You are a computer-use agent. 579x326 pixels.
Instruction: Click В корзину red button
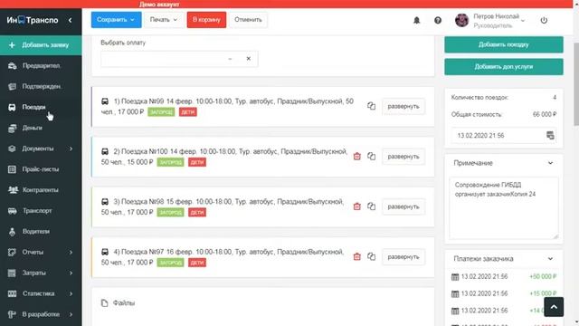(x=206, y=20)
